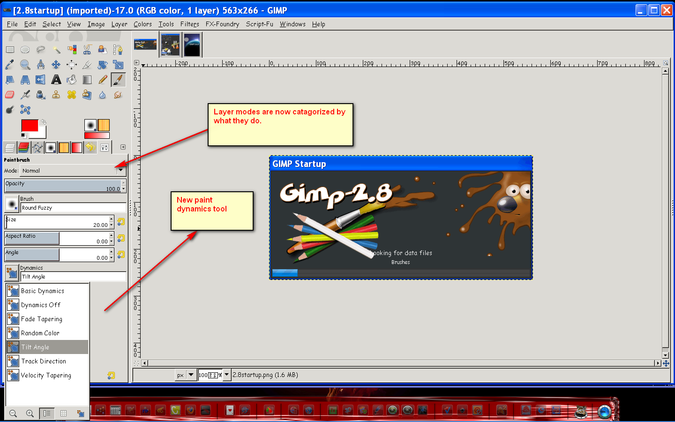This screenshot has width=675, height=422.
Task: Select the Rectangle Select tool
Action: click(x=10, y=49)
